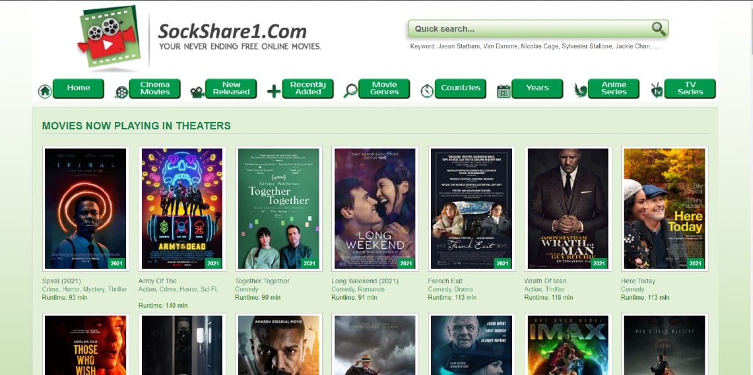753x375 pixels.
Task: Click the plus icon beside Recently Added
Action: tap(274, 92)
